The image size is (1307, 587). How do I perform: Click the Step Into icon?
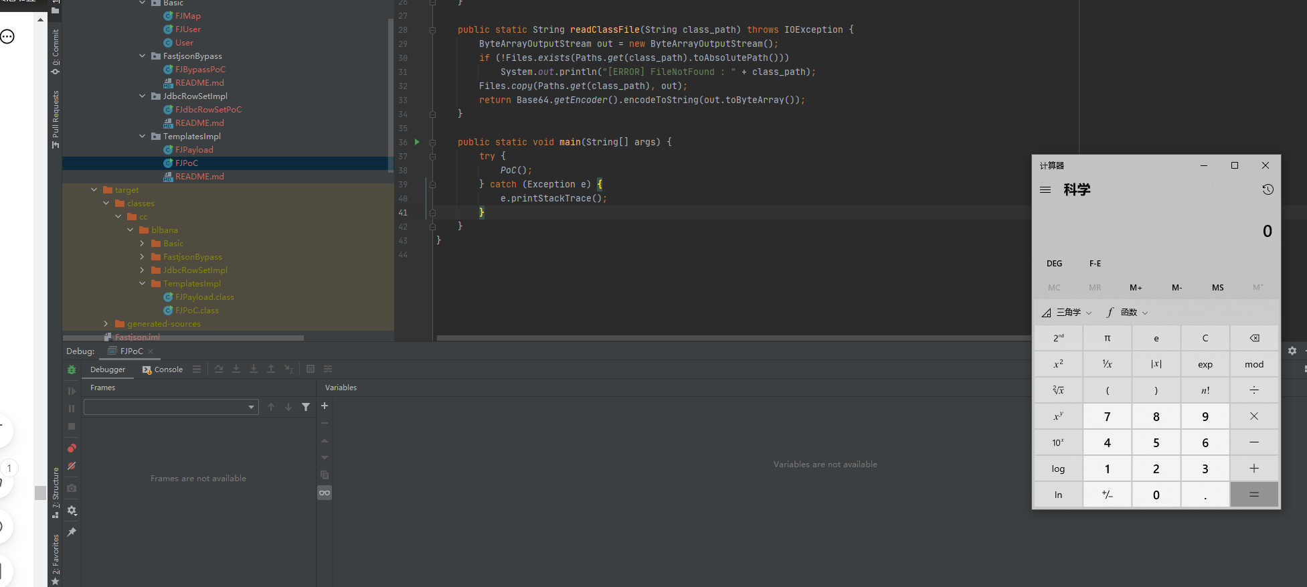[x=236, y=369]
